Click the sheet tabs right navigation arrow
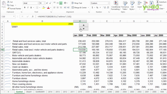Viewport: 167px width, 94px height. [8, 92]
